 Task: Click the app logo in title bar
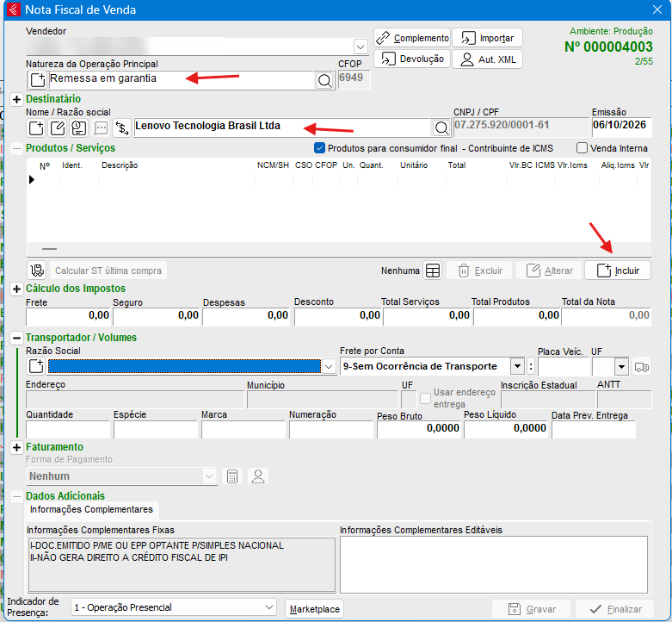14,9
